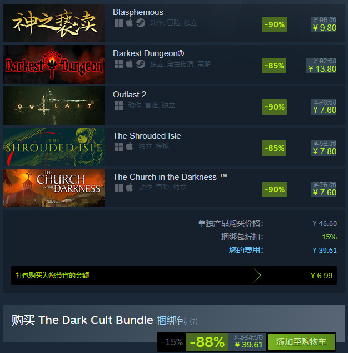Click the Windows icon under Outlast 2
The image size is (348, 353).
point(118,105)
